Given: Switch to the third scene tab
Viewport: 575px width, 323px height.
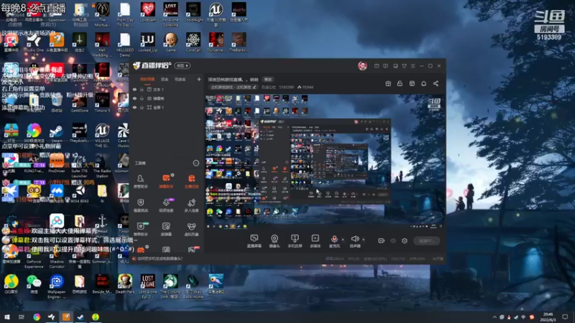Looking at the screenshot, I should coord(180,79).
